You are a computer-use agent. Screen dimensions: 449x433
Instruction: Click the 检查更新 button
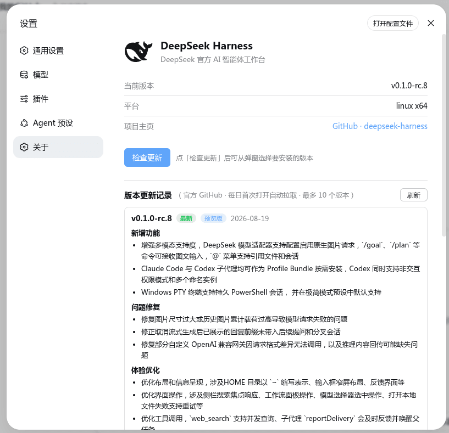147,158
